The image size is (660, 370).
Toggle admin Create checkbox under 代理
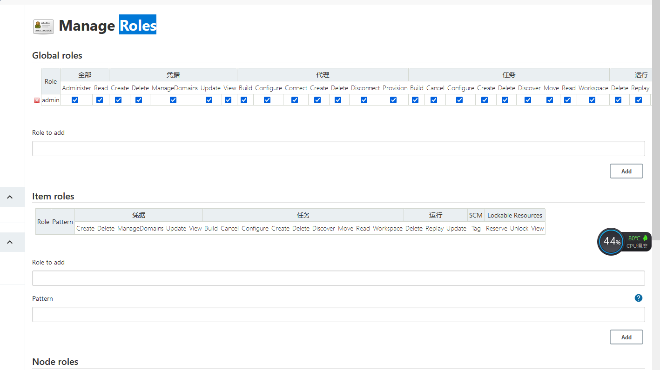click(317, 100)
